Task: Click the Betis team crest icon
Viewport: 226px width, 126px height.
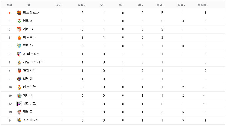Action: [19, 21]
